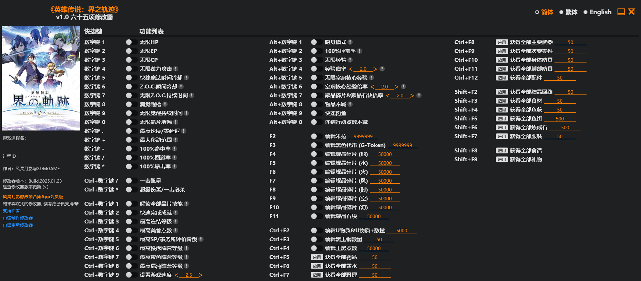Click the 获得全部鱼饵 quantity field
Image resolution: width=641 pixels, height=281 pixels.
point(560,119)
